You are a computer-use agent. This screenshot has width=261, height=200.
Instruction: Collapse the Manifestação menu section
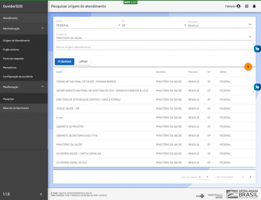point(42,87)
